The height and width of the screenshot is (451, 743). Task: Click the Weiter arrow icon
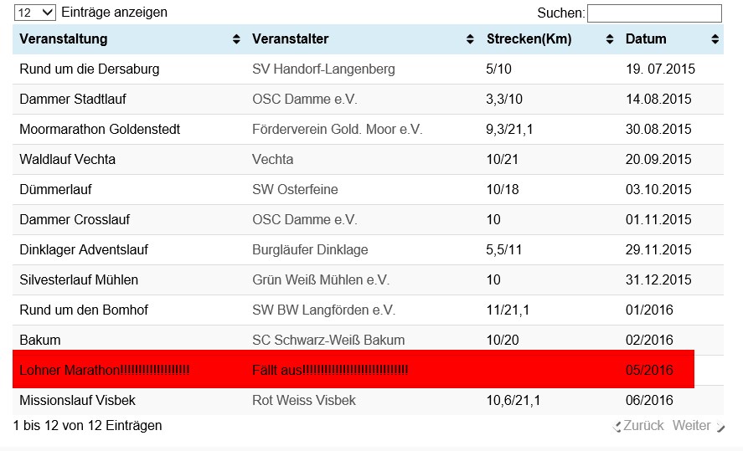pyautogui.click(x=720, y=427)
